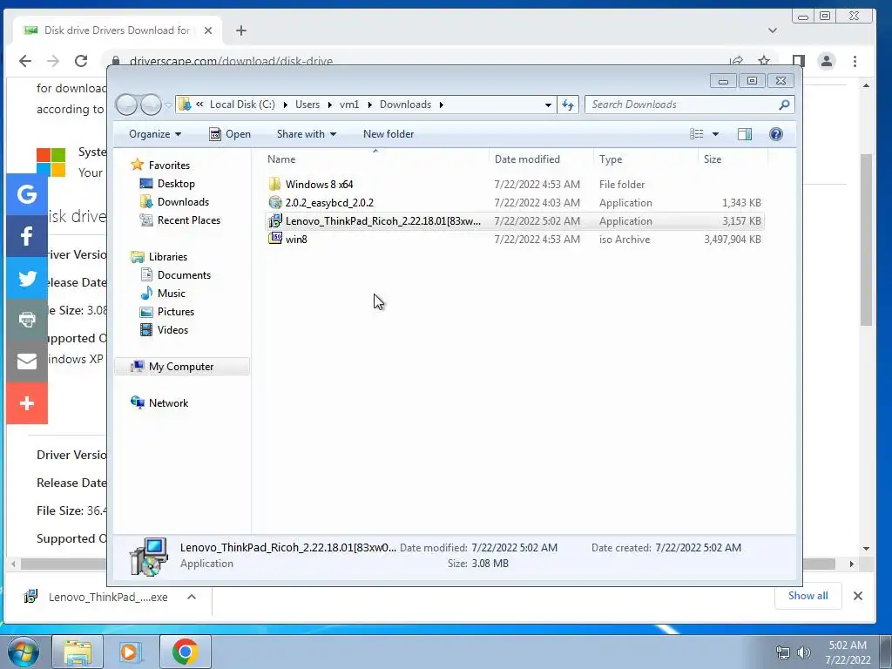Image resolution: width=892 pixels, height=669 pixels.
Task: Click Local Disk (C:) in address bar
Action: (242, 105)
